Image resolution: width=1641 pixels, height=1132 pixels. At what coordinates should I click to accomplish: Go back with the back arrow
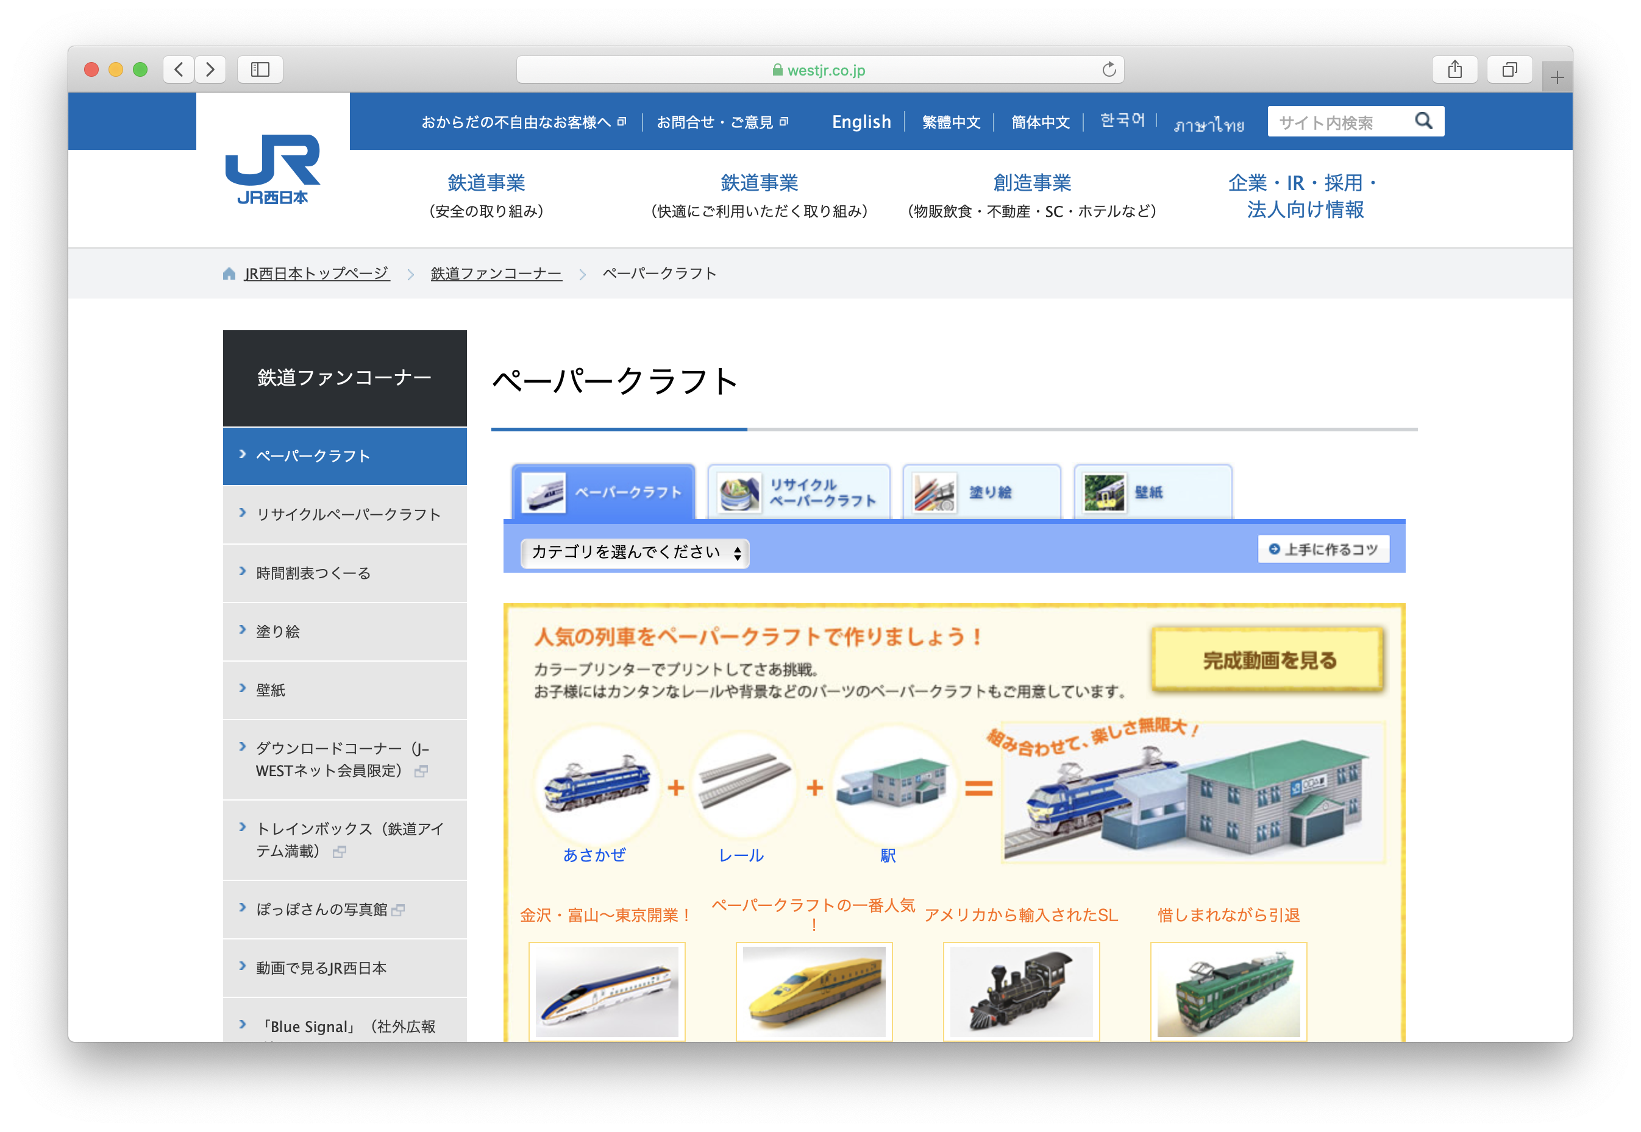click(179, 69)
